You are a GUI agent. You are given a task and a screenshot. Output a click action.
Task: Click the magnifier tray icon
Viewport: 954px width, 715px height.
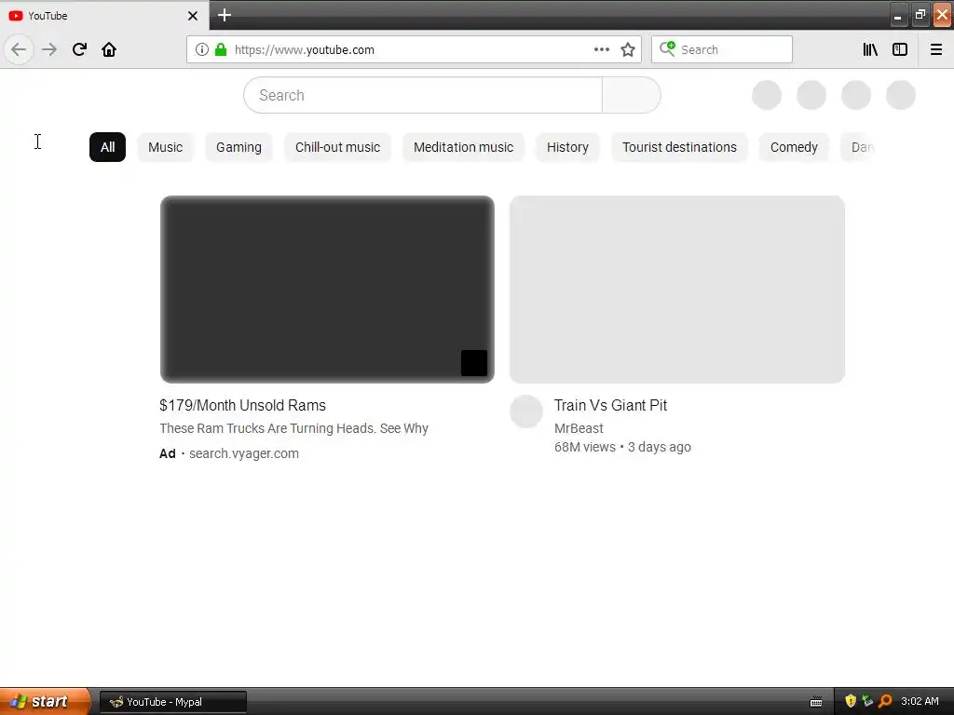[885, 701]
